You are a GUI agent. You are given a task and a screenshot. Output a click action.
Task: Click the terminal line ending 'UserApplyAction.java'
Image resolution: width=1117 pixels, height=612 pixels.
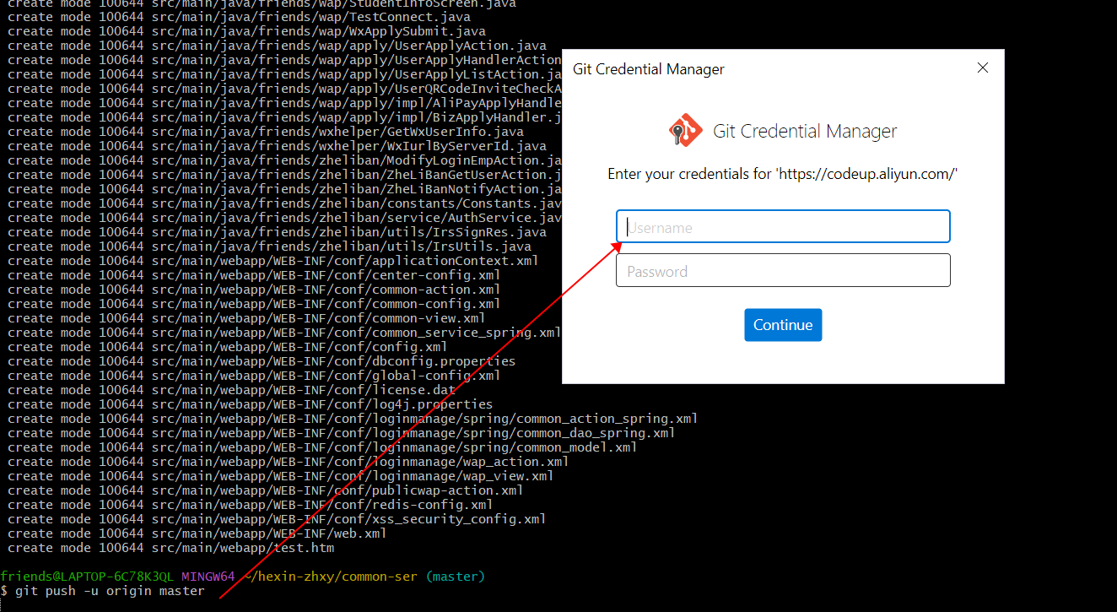(277, 46)
